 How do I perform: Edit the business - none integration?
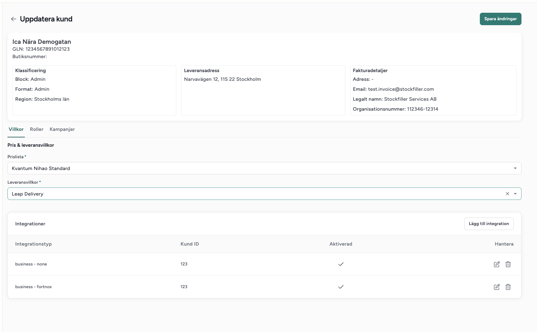pyautogui.click(x=497, y=264)
